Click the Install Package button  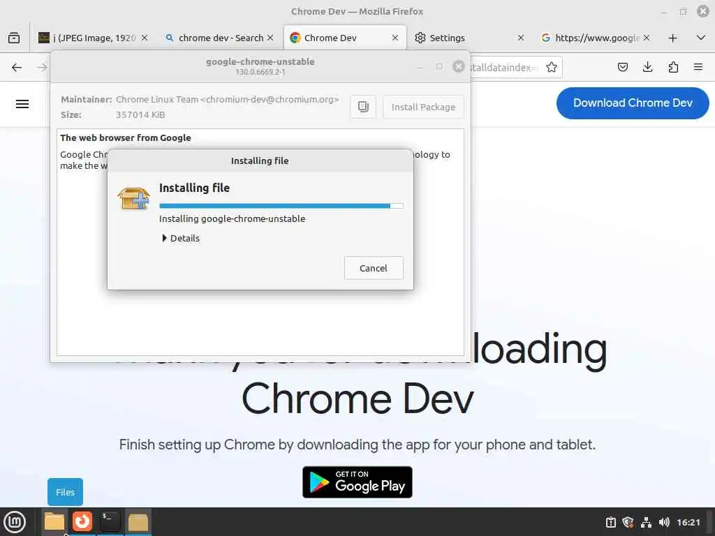423,107
